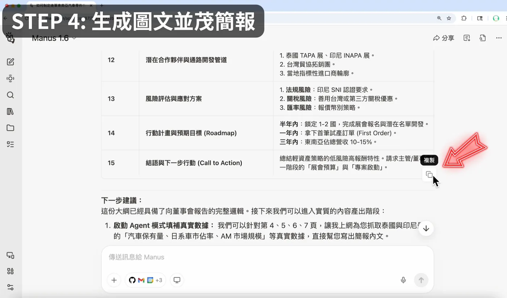Click the line 匯率風險：報價幣別策略
The width and height of the screenshot is (507, 298).
coord(320,107)
